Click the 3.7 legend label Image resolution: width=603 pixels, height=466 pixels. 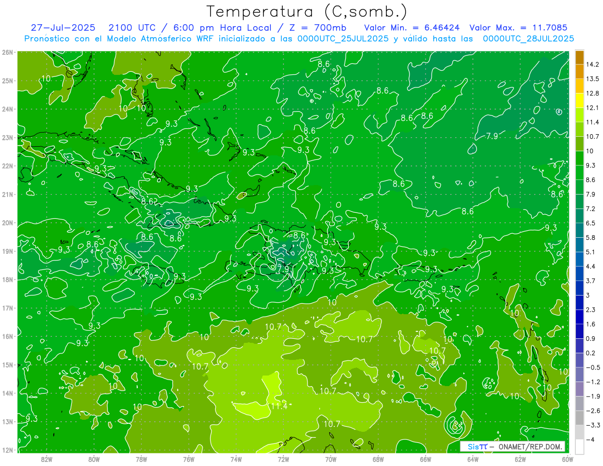tap(590, 281)
